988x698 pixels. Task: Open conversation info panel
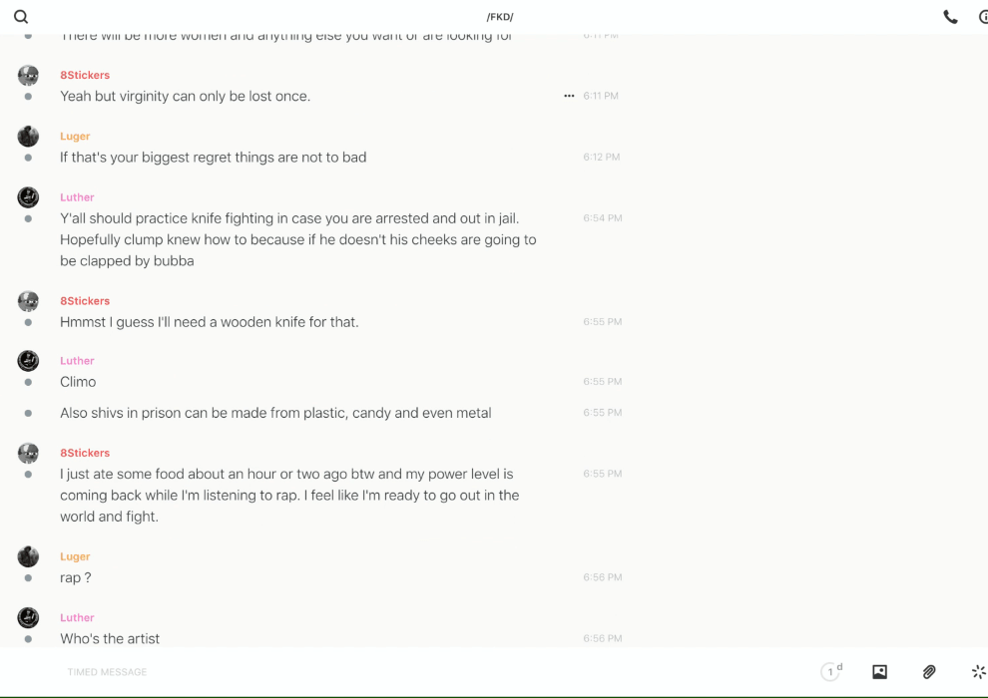pos(983,17)
